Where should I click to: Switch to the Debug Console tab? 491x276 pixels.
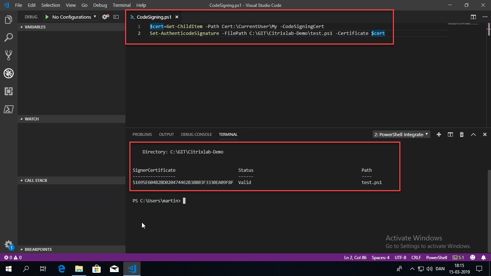point(196,134)
